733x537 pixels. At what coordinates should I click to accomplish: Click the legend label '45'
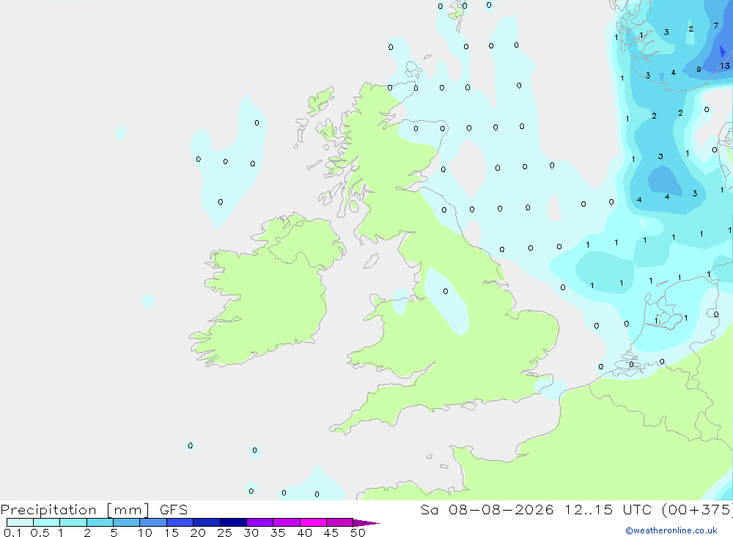coord(331,533)
